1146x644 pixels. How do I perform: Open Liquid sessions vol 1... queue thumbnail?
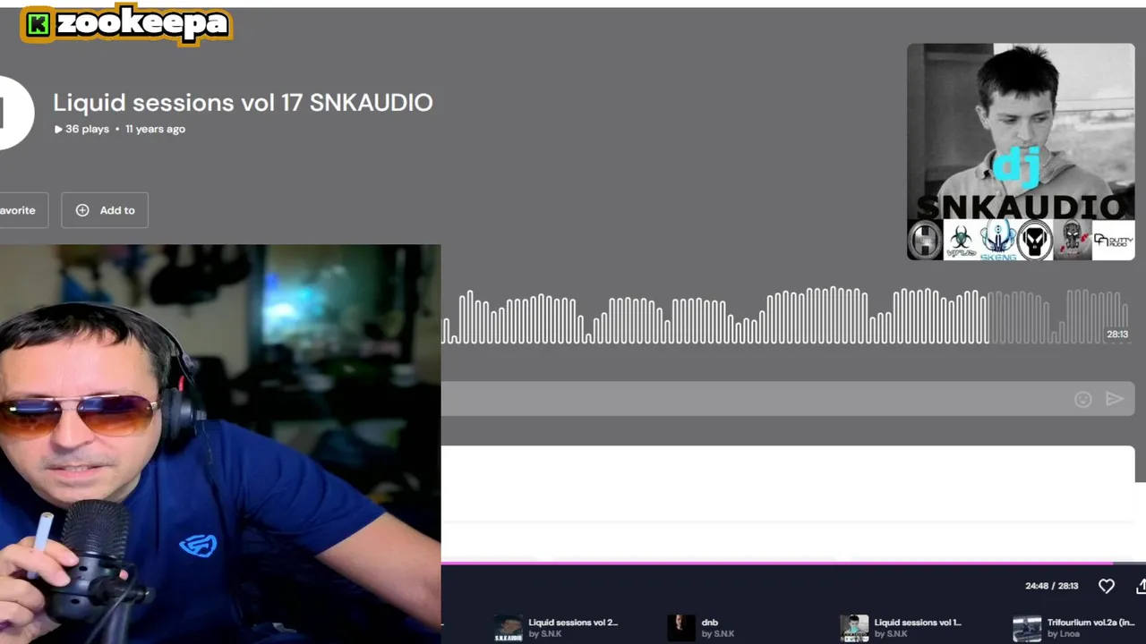click(854, 628)
